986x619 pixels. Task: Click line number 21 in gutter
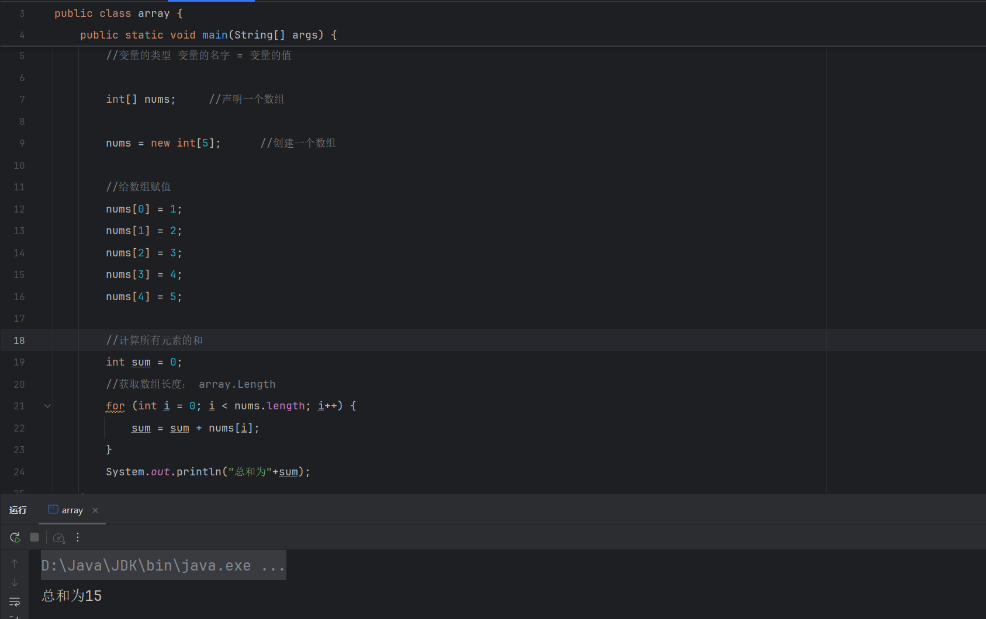point(19,406)
